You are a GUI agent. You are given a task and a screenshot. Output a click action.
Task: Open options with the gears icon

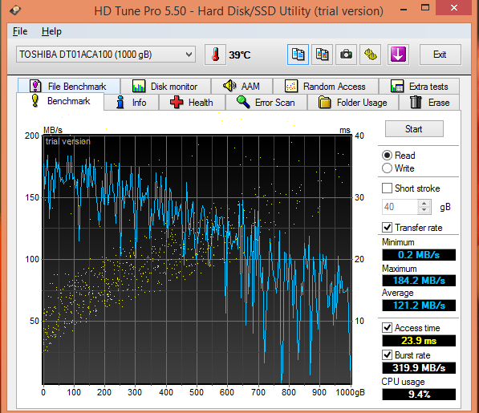(370, 55)
